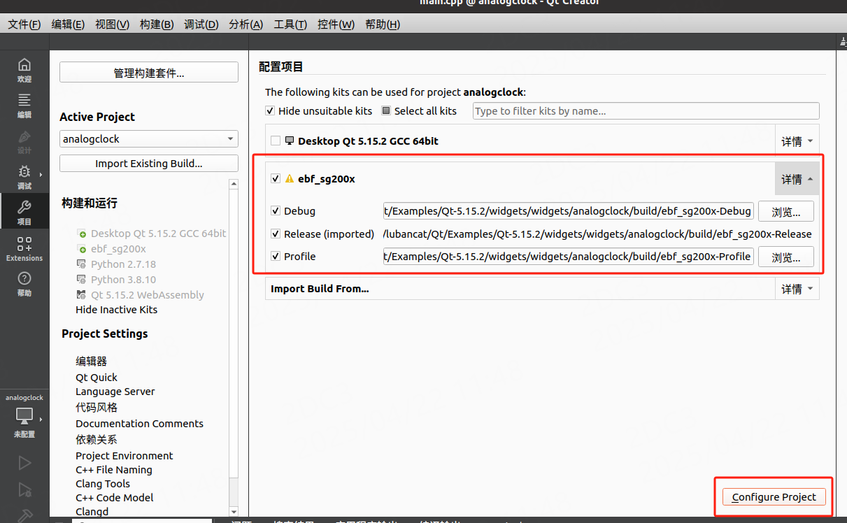The image size is (847, 523).
Task: Click the Start Debugging run icon
Action: tap(24, 489)
